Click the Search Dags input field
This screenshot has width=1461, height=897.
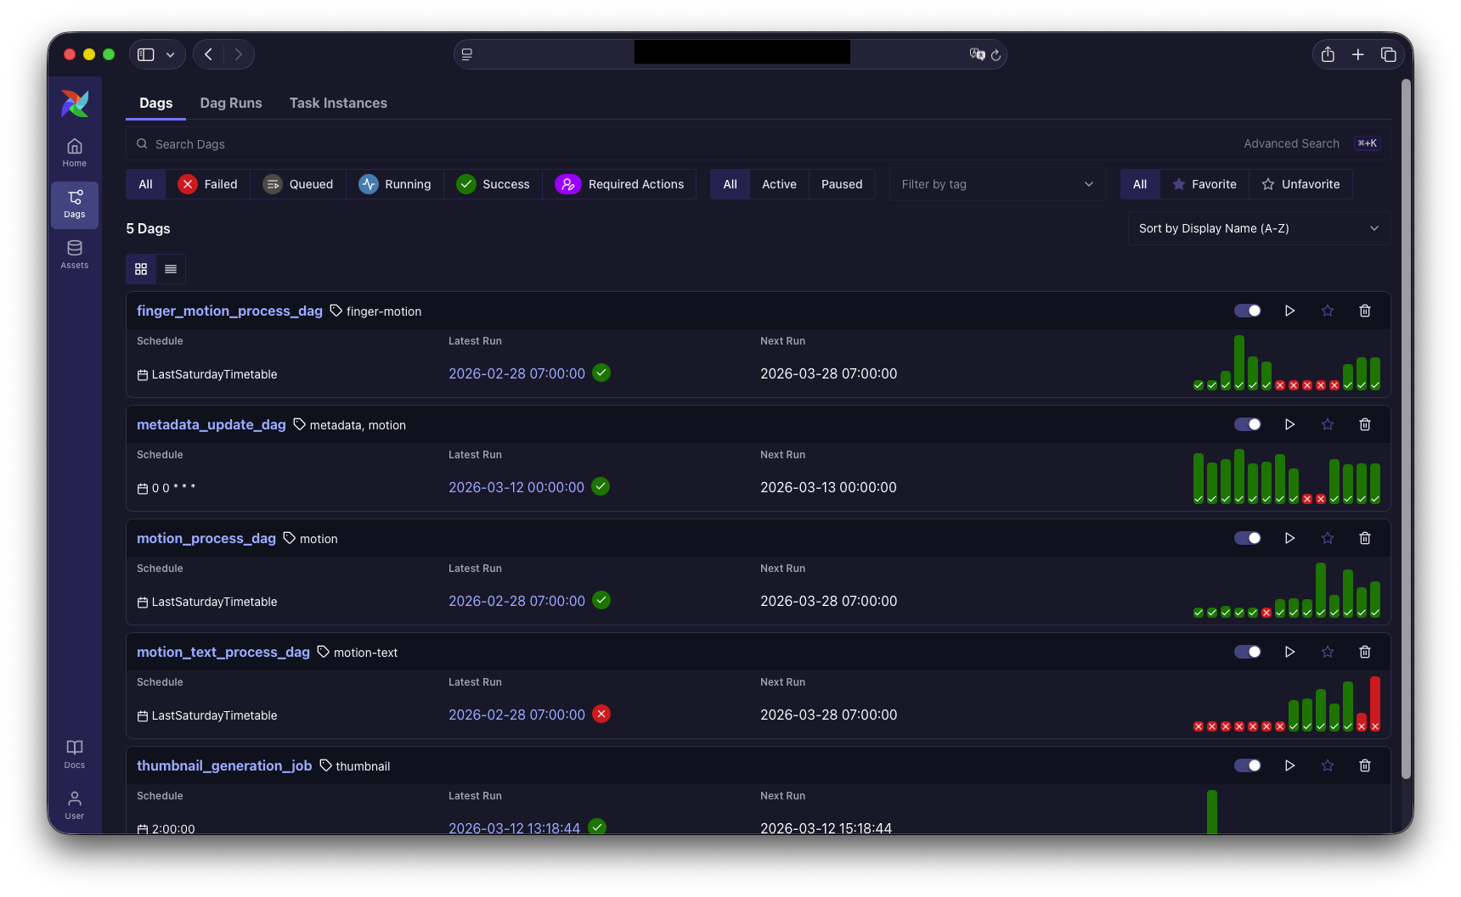680,144
